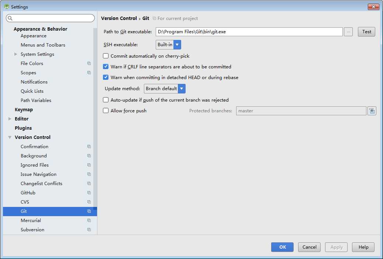The width and height of the screenshot is (383, 259).
Task: Click the browse ellipsis button for Git path
Action: coord(348,32)
